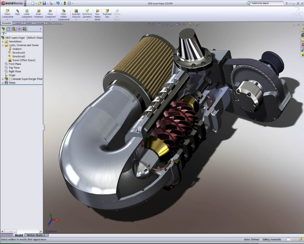Create a New Motion Study
This screenshot has height=244, width=304.
tap(97, 15)
